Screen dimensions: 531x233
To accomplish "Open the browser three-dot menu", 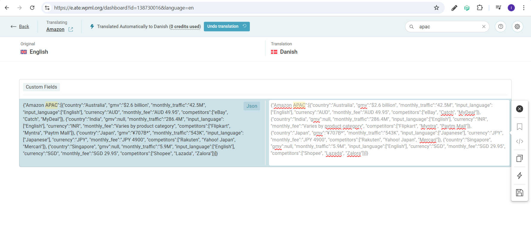I will (524, 8).
